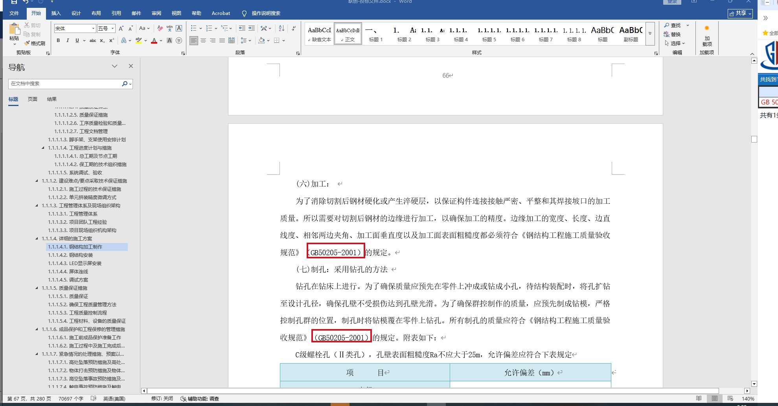Open the font name dropdown (宋体)
Viewport: 778px width, 406px height.
click(93, 28)
